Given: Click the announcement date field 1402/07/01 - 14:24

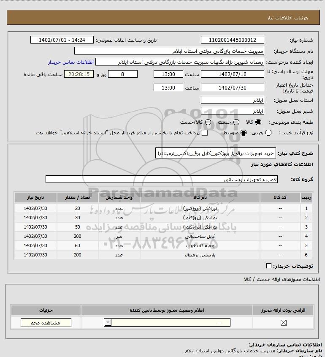Looking at the screenshot, I should click(x=62, y=40).
